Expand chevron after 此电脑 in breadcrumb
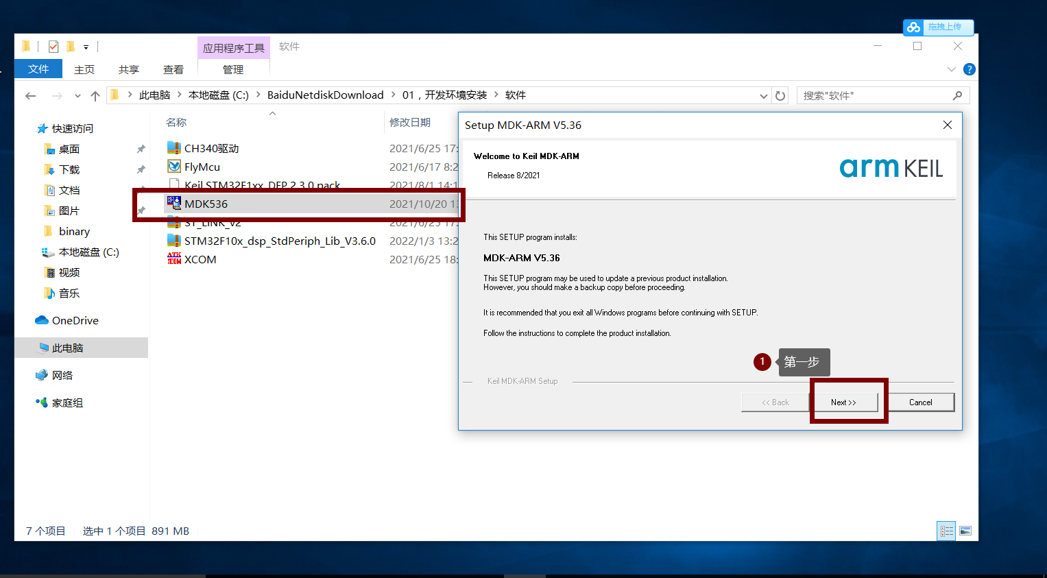 (180, 95)
